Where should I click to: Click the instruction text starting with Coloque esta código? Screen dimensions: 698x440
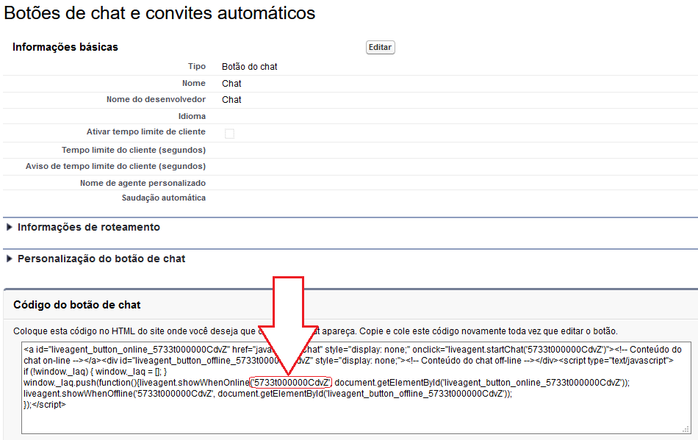click(316, 331)
